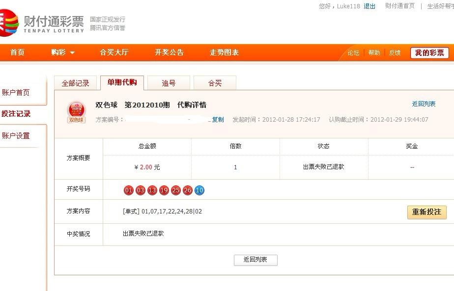Click red winning ball 03
Viewport: 454px width, 291px height.
[x=141, y=190]
